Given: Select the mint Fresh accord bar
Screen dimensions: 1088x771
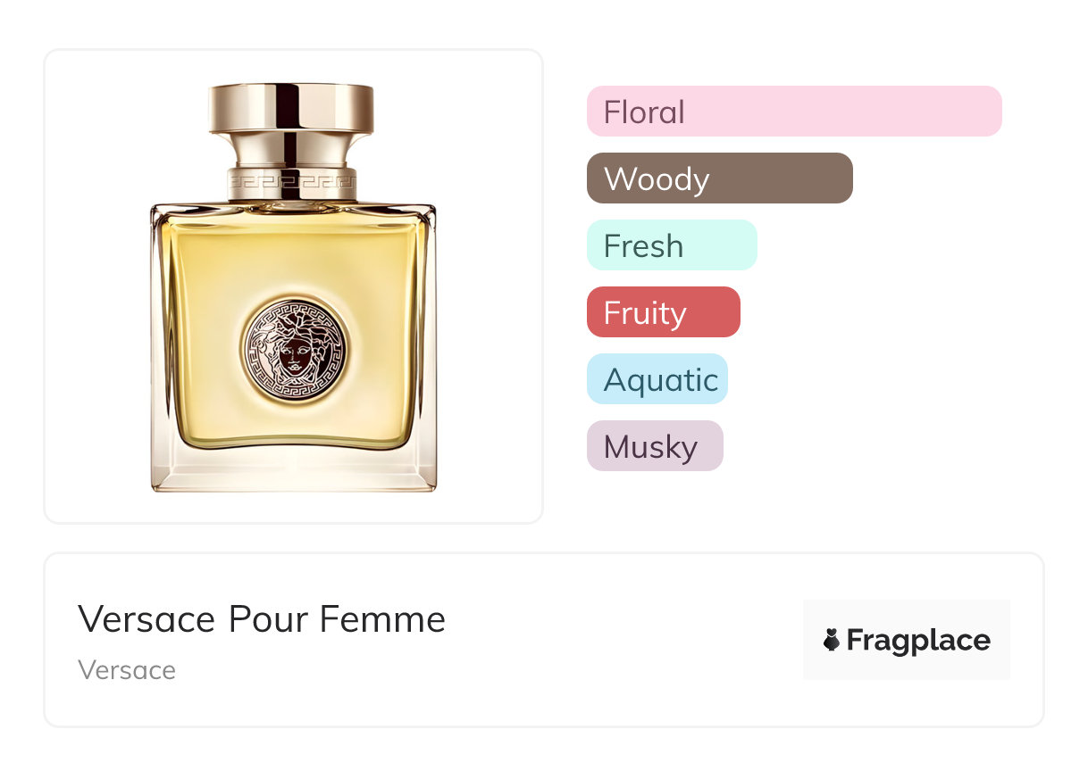Looking at the screenshot, I should tap(672, 245).
